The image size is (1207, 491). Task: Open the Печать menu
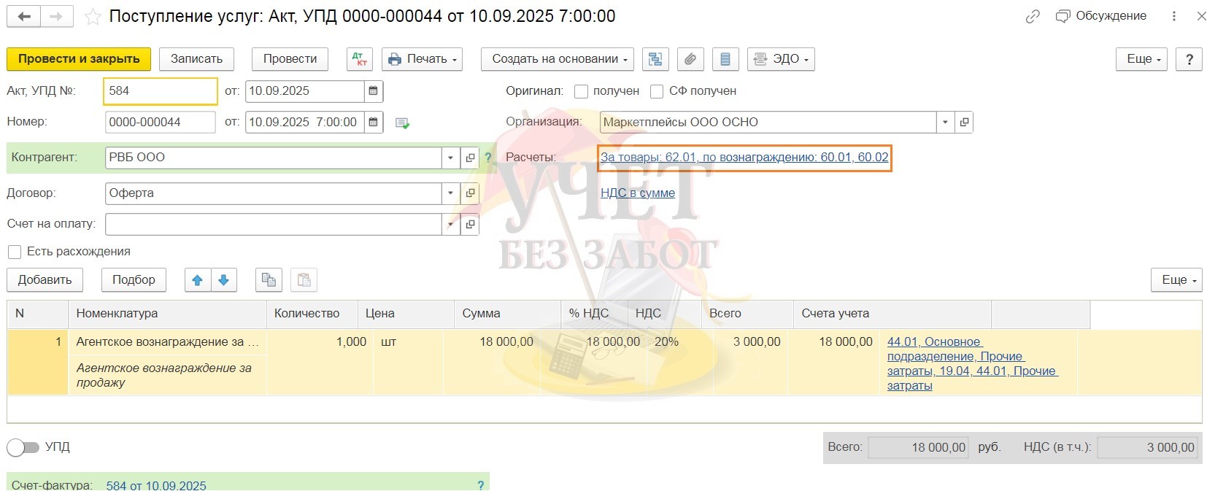423,59
